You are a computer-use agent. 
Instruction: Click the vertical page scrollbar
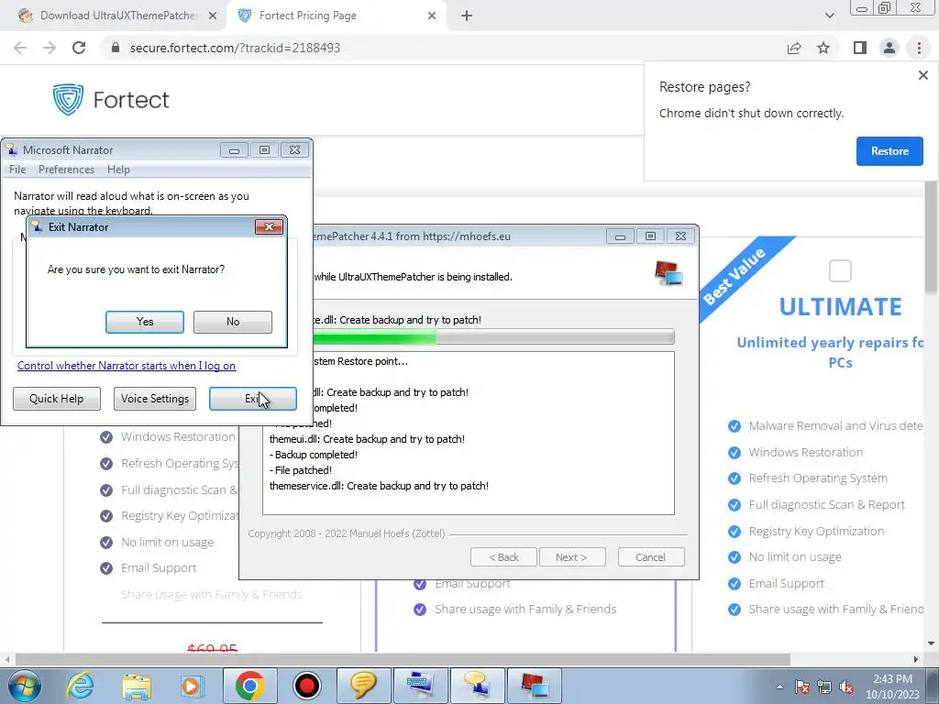click(931, 239)
